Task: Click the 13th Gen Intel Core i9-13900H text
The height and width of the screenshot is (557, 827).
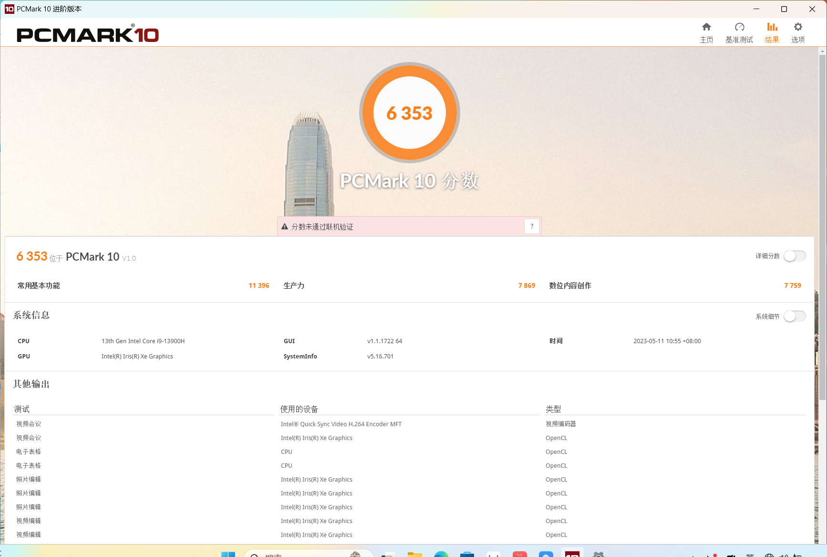Action: click(143, 341)
